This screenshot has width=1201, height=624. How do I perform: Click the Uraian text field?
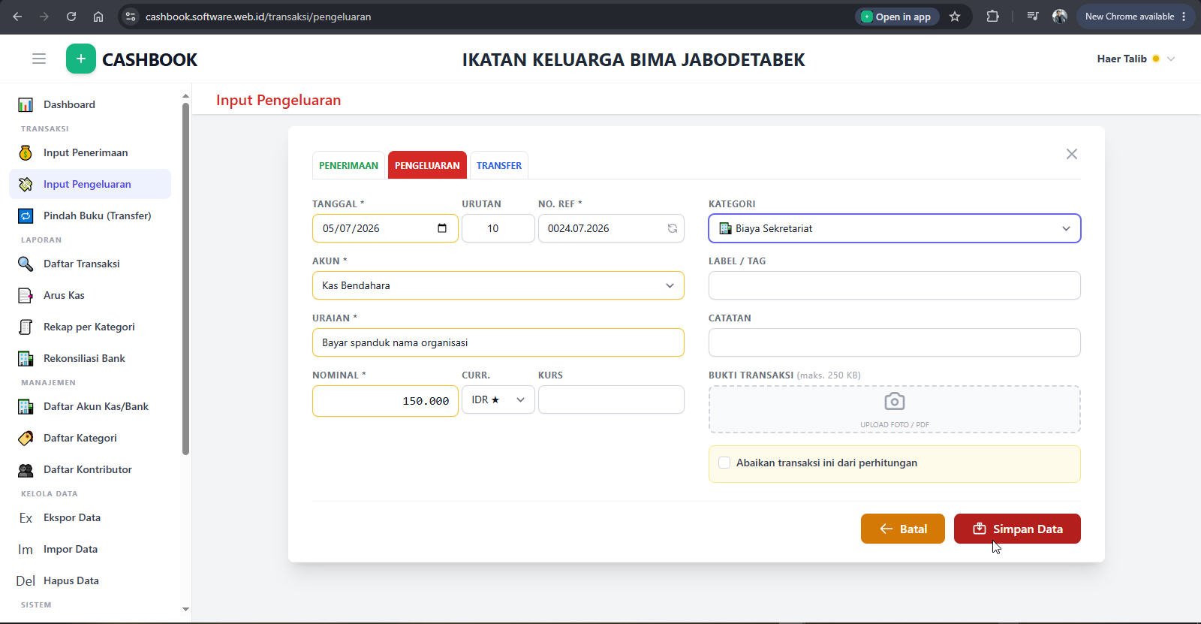tap(498, 342)
